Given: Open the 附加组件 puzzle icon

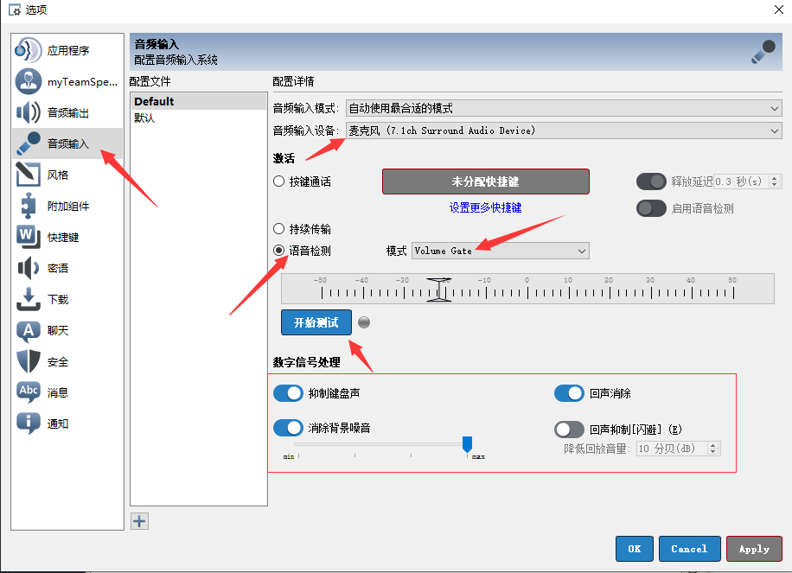Looking at the screenshot, I should point(29,206).
